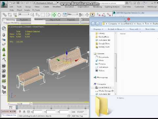Viewport: 158px width, 119px height.
Task: Click the New folder button
Action: tap(150, 29)
